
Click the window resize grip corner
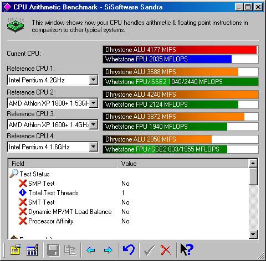point(261,256)
